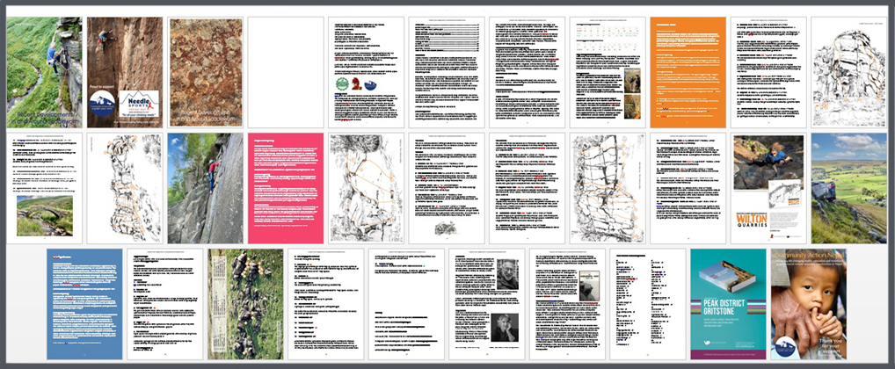
Task: Click the green circular logo on the credits page
Action: point(343,84)
